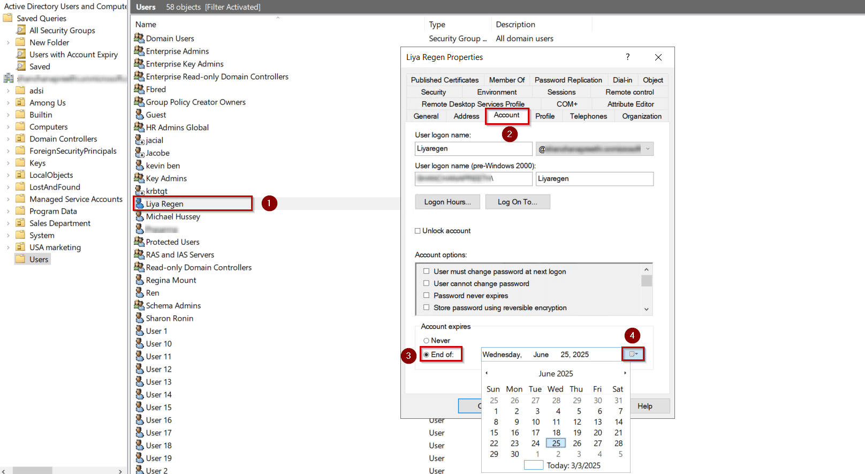
Task: Click the User logon name input field
Action: (474, 149)
